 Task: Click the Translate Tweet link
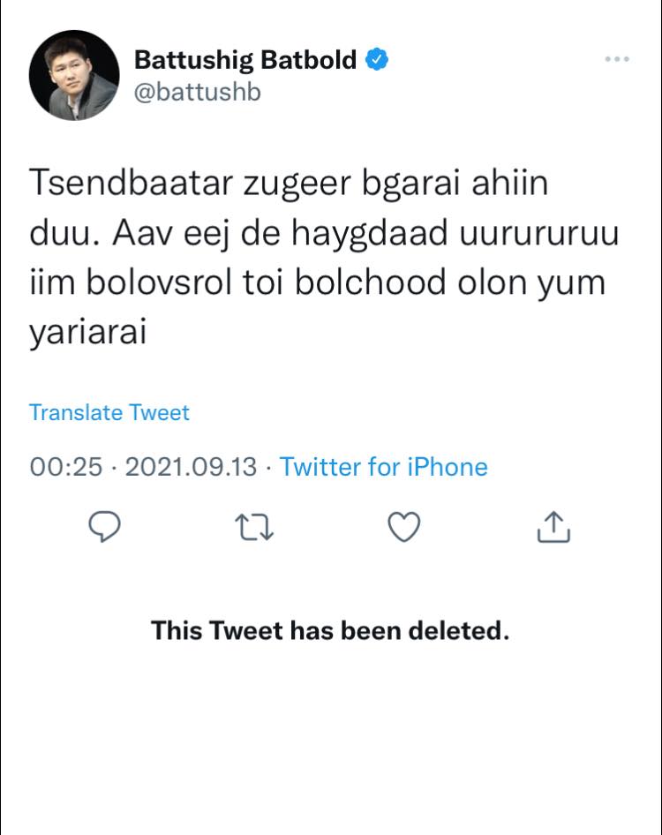pos(109,412)
